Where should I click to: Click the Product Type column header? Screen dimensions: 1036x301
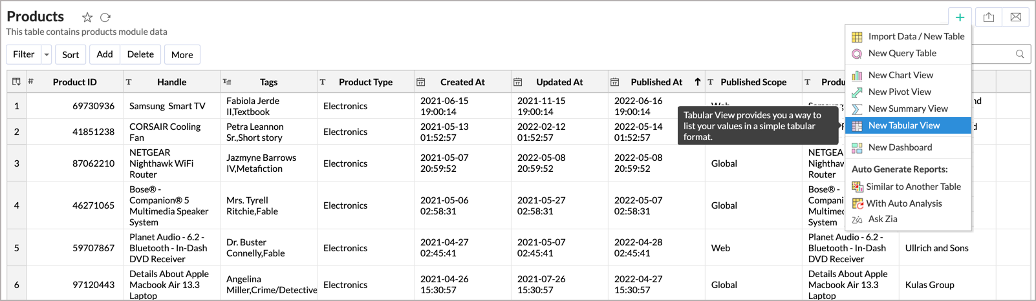click(x=365, y=82)
